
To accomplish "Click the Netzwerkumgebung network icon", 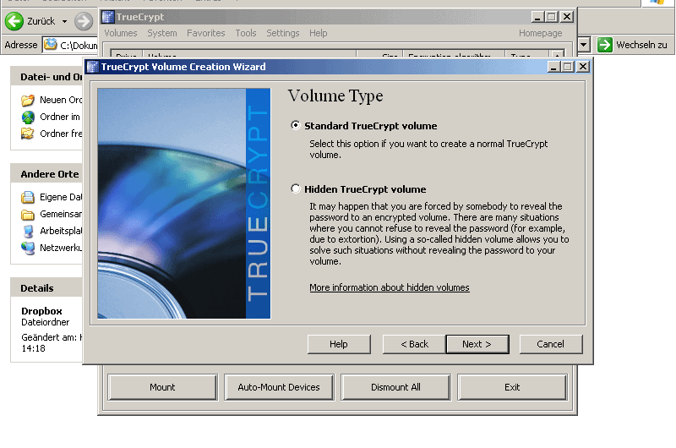I will [x=28, y=248].
